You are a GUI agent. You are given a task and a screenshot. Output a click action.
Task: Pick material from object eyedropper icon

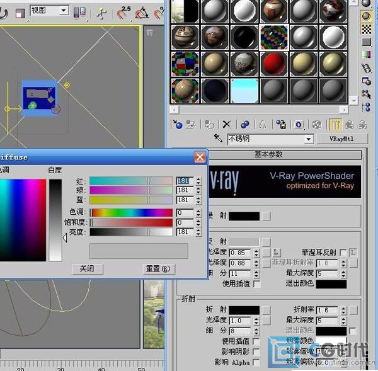(218, 139)
